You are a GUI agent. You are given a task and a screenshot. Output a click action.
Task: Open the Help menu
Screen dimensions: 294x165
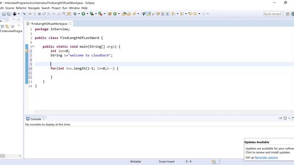click(85, 8)
